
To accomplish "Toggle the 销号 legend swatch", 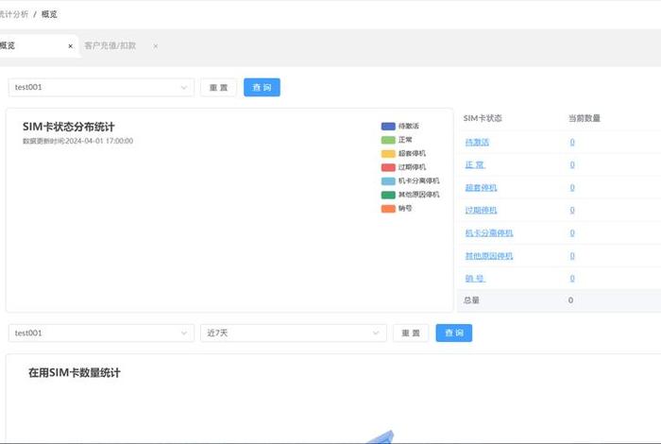I will pyautogui.click(x=388, y=208).
